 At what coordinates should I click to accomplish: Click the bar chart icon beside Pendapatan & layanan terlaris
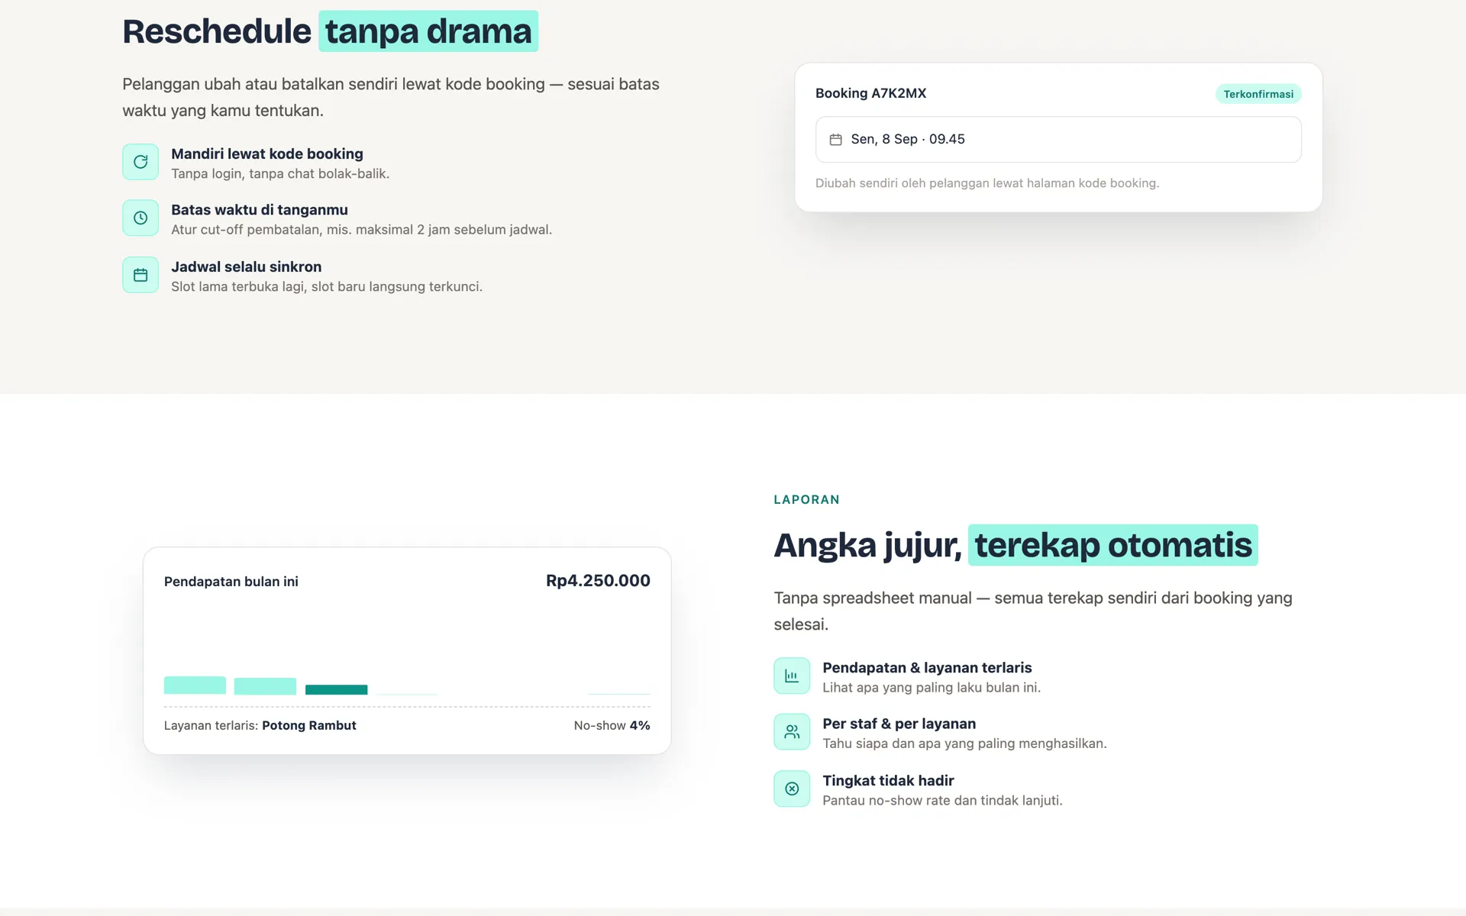(x=792, y=676)
